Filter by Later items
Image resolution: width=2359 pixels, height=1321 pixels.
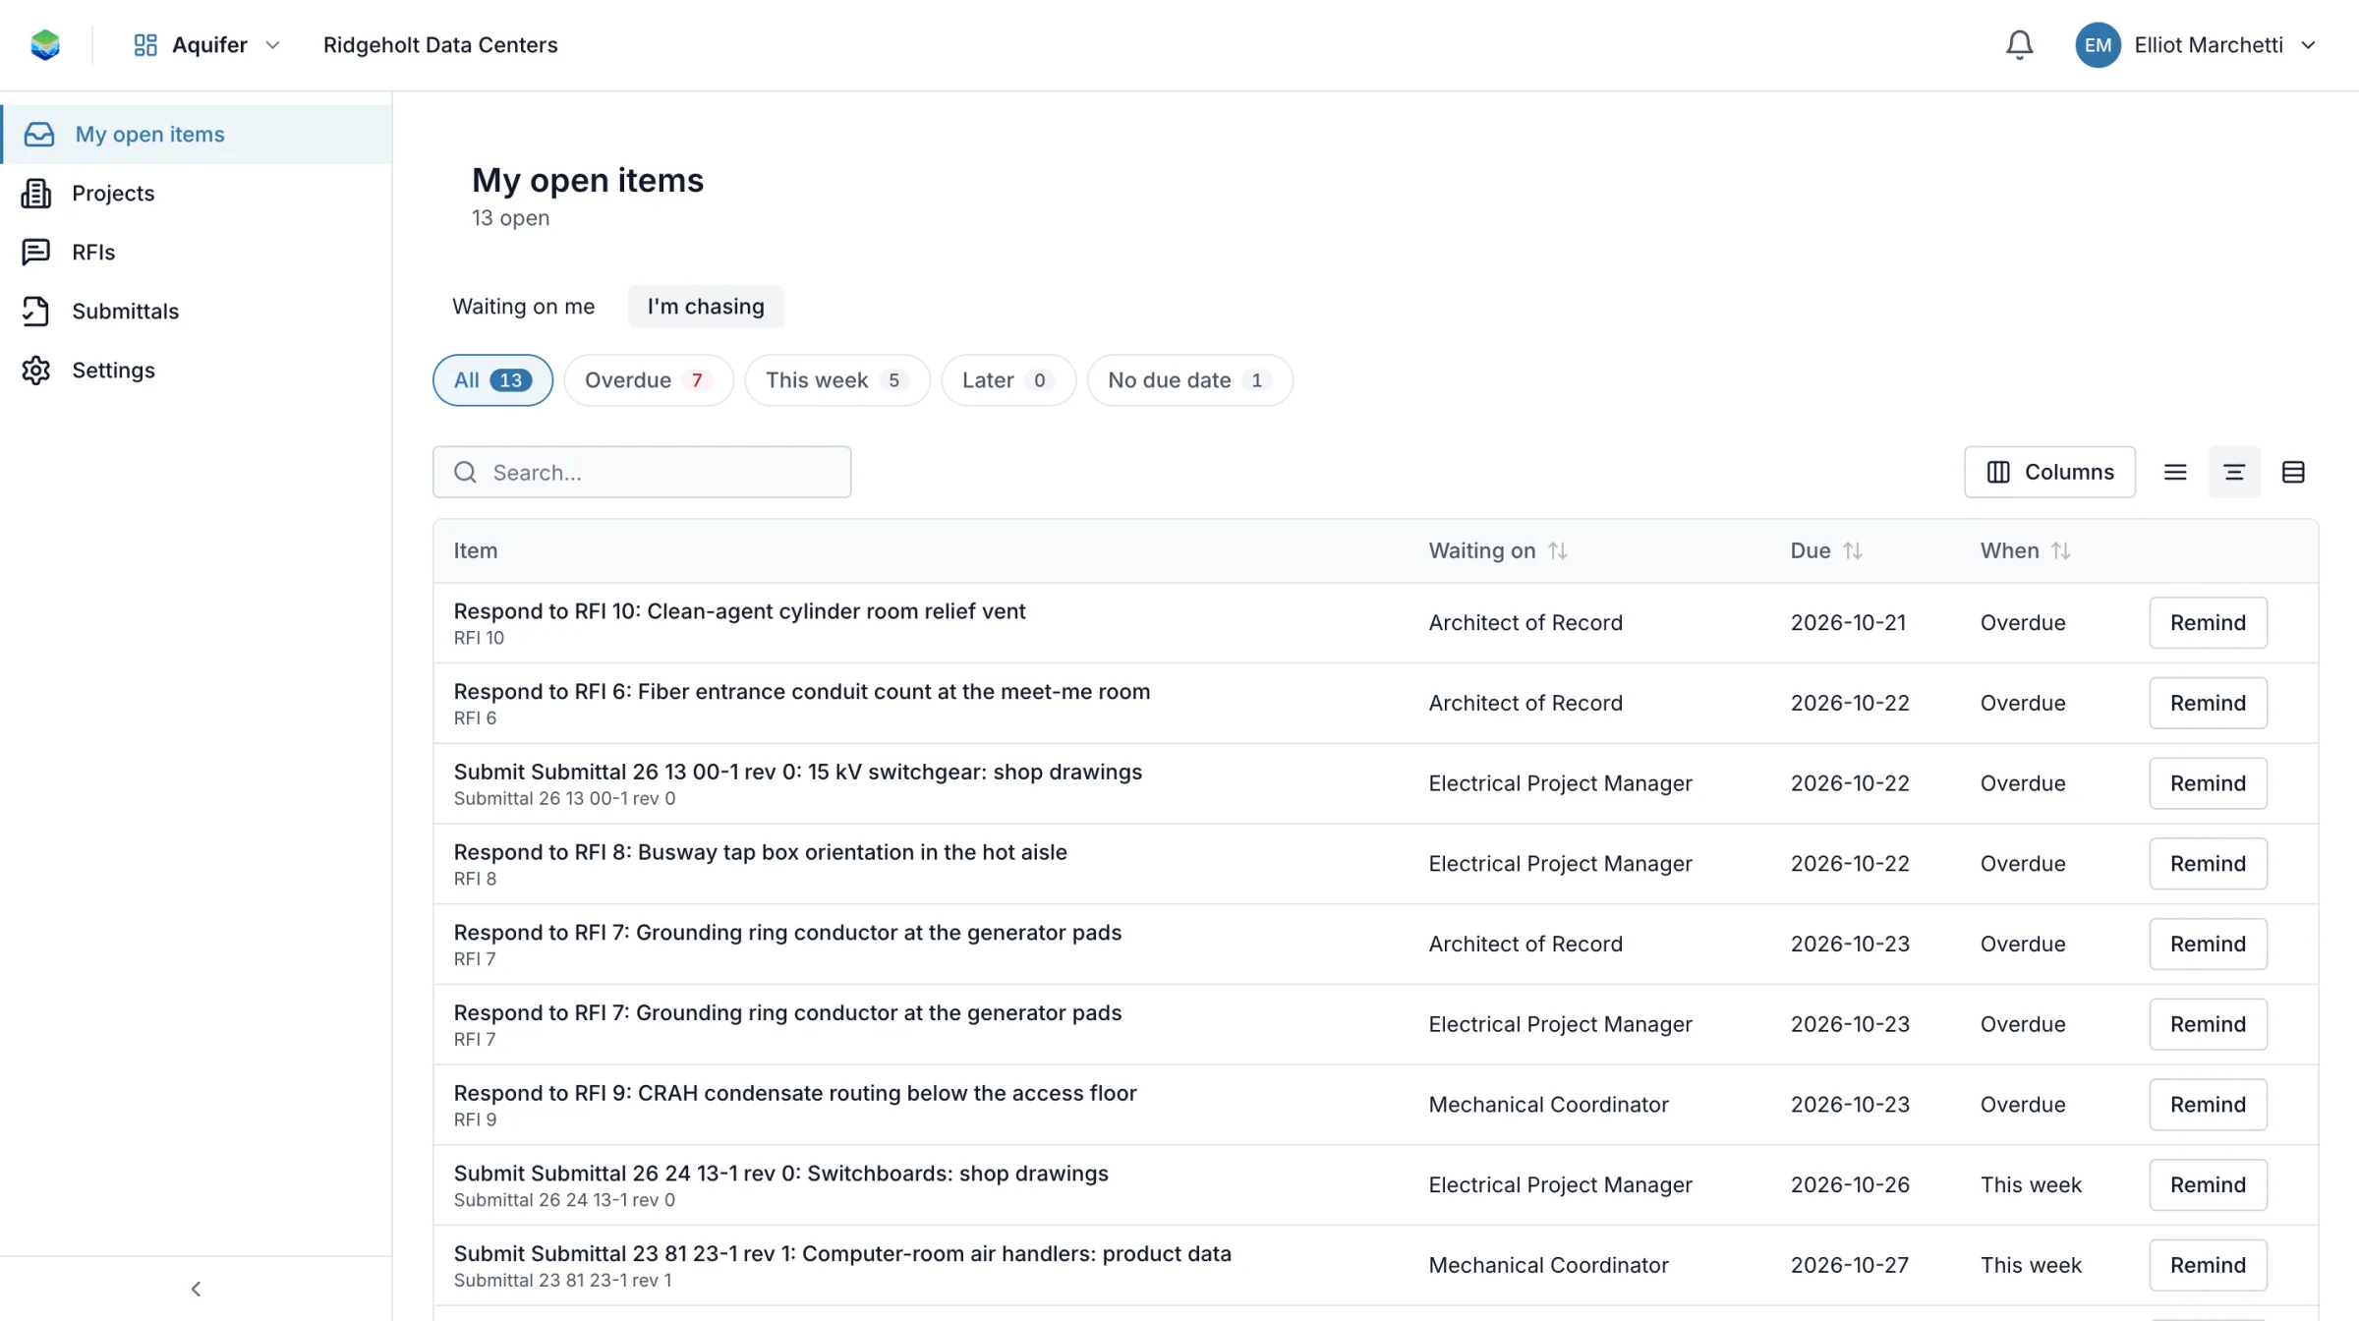(x=1007, y=380)
